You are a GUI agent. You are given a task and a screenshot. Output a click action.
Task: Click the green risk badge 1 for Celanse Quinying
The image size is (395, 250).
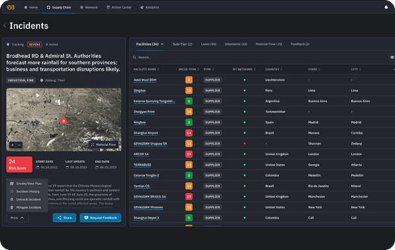coord(189,101)
